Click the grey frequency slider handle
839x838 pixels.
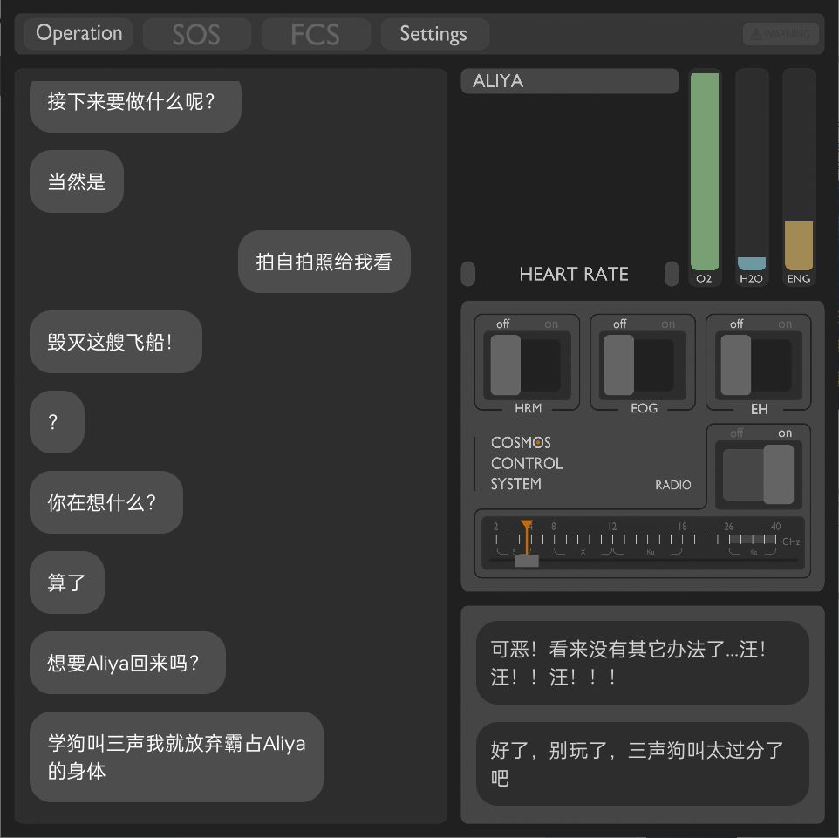(527, 561)
